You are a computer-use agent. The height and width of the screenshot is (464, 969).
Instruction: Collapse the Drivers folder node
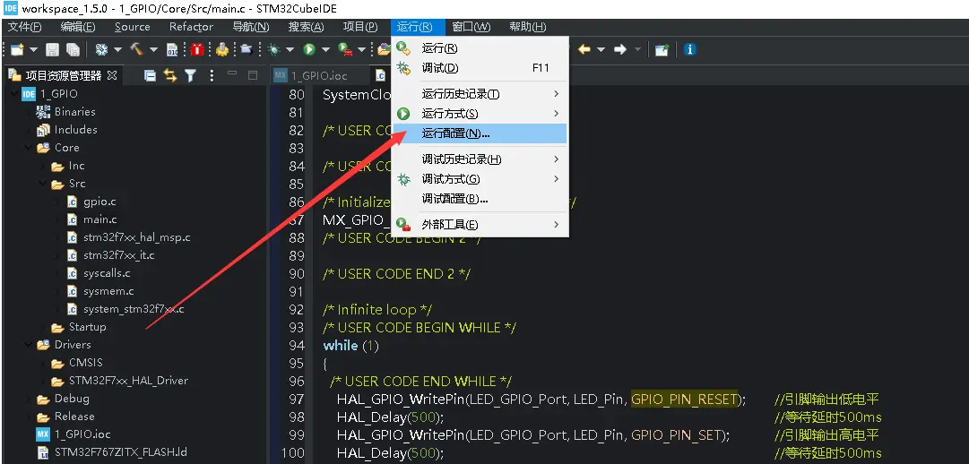(x=29, y=345)
